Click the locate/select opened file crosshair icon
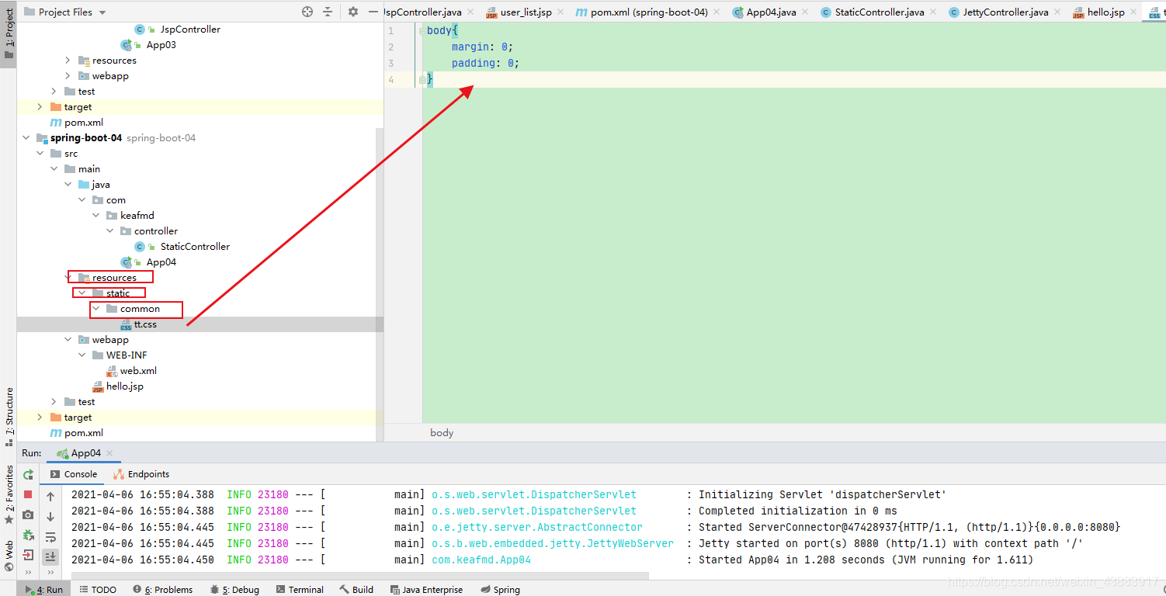The height and width of the screenshot is (596, 1166). pyautogui.click(x=307, y=12)
